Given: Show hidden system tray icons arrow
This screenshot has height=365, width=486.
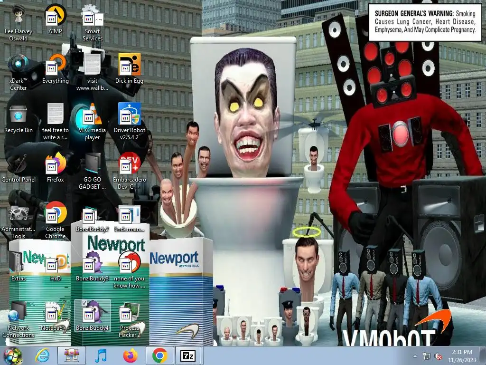Looking at the screenshot, I should pos(415,356).
